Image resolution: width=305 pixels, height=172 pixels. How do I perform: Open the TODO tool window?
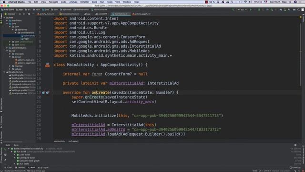(8, 168)
